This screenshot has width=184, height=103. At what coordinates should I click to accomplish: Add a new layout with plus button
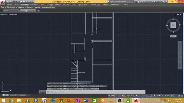[29, 95]
